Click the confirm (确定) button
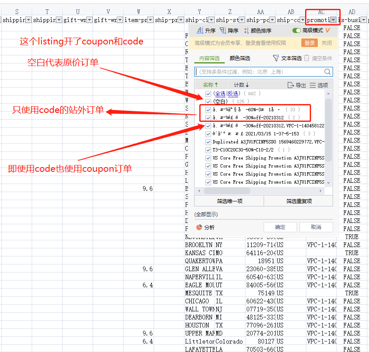 point(280,227)
